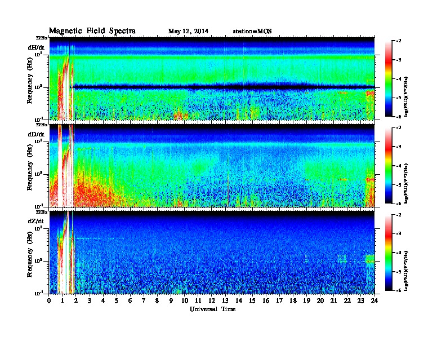446x345 pixels.
Task: Click hour 15 on the Universal Time axis
Action: coord(253,300)
